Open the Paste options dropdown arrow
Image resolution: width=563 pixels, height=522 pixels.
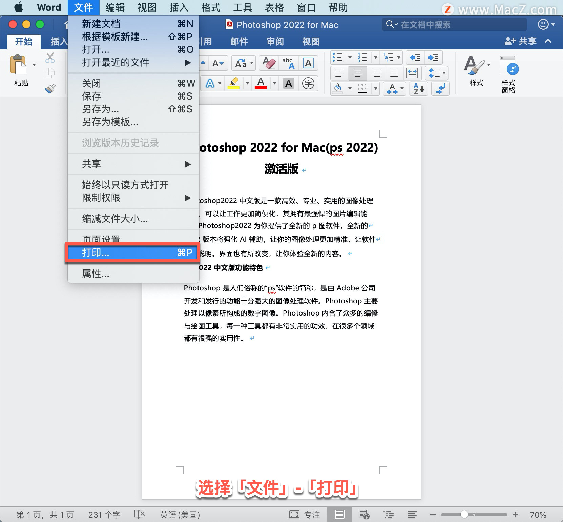[34, 65]
